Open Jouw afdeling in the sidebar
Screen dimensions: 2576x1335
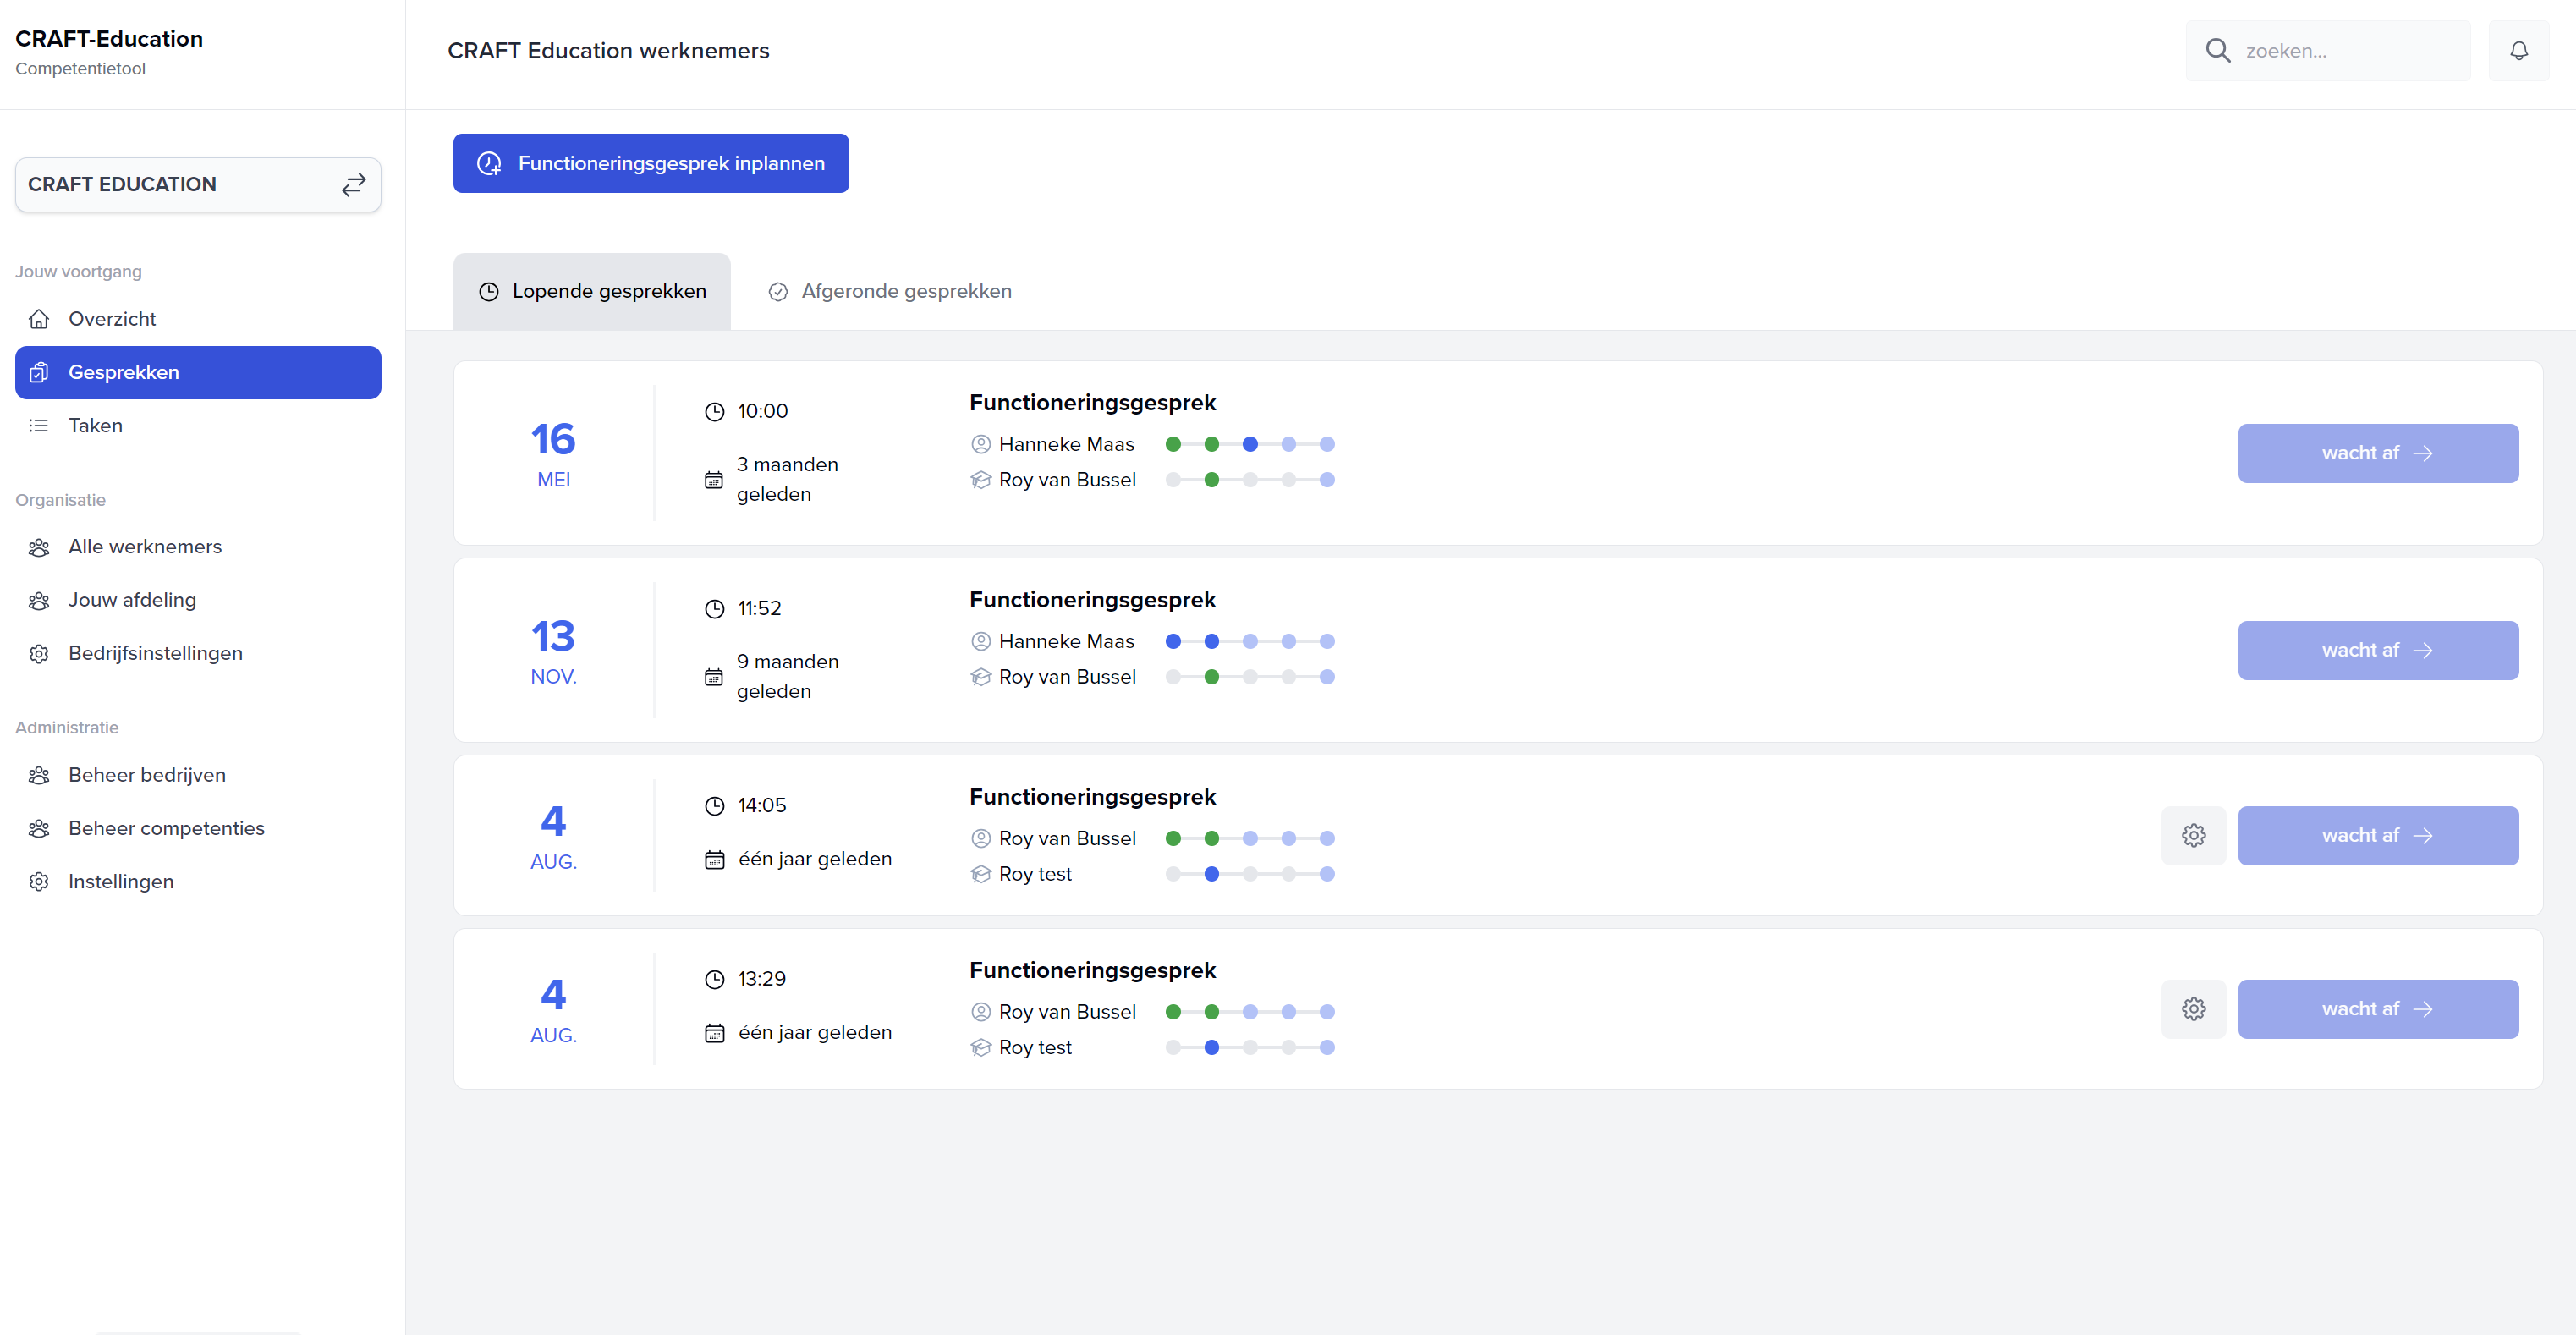point(198,600)
